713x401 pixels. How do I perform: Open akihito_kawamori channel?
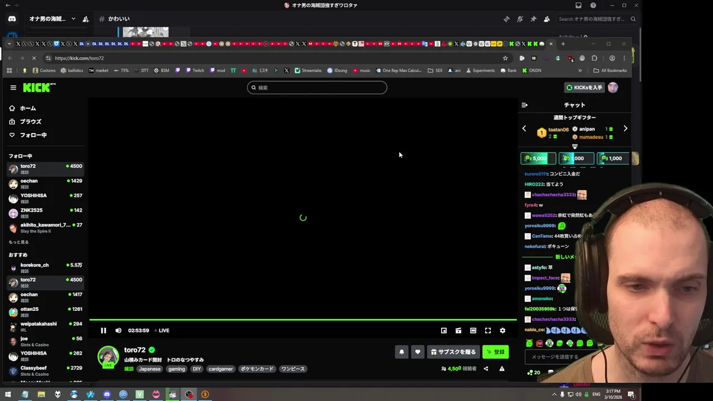click(46, 228)
